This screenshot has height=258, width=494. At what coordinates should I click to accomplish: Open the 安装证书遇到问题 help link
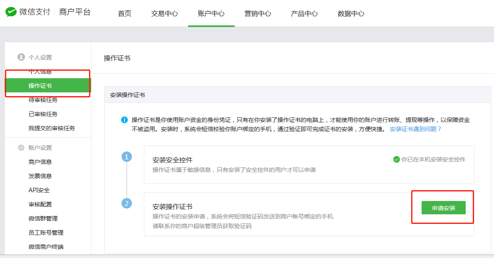point(415,129)
